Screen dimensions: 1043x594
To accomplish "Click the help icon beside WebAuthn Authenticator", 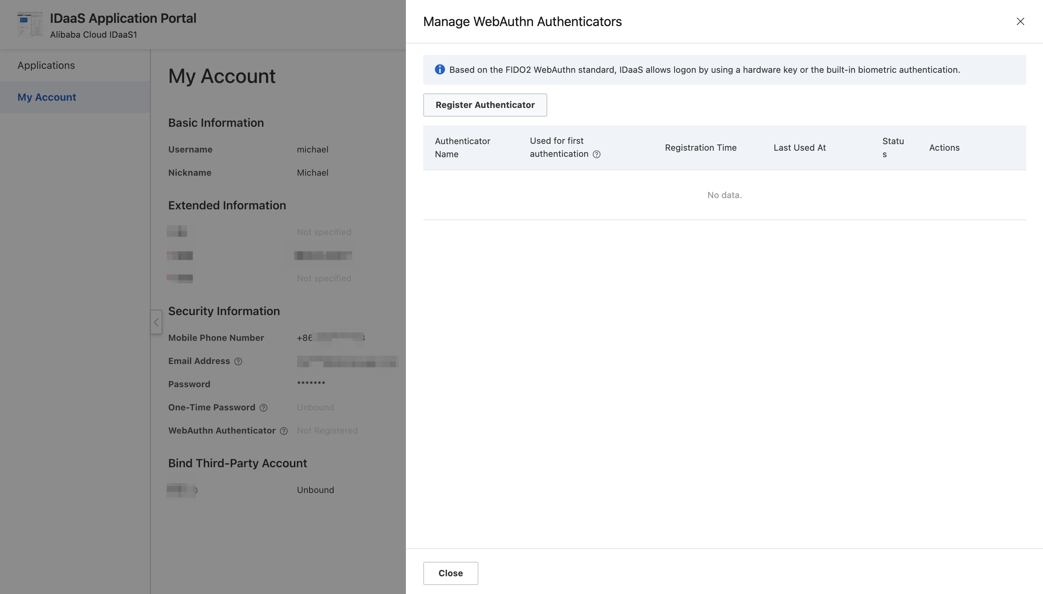I will coord(284,431).
